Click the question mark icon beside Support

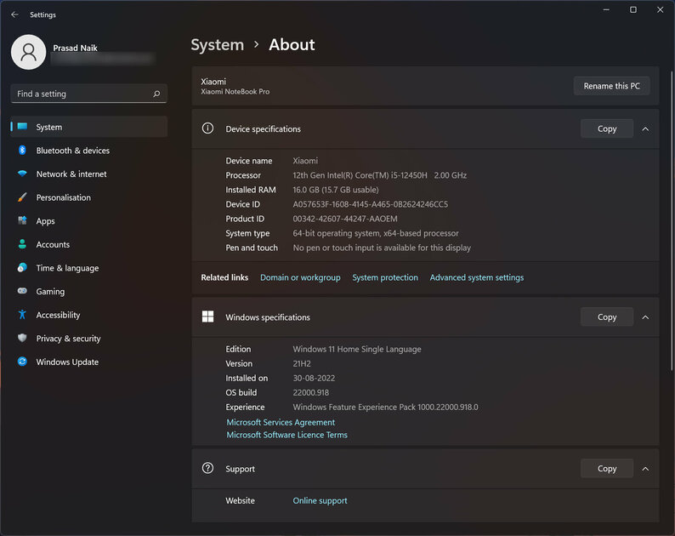207,468
